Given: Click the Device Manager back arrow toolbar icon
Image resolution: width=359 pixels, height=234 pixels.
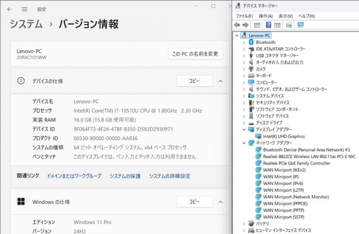Looking at the screenshot, I should click(237, 25).
